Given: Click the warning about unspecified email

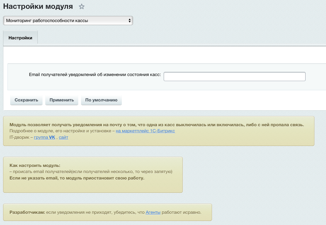Looking at the screenshot, I should point(77,178).
